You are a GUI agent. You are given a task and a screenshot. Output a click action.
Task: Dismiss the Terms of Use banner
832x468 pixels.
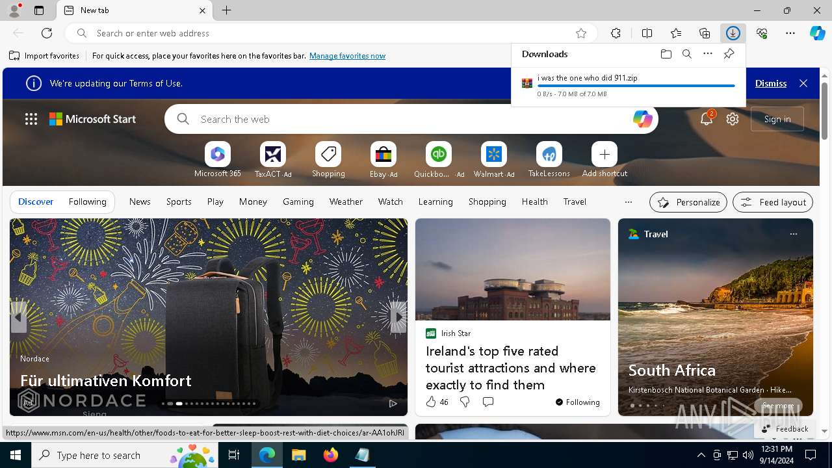tap(771, 83)
